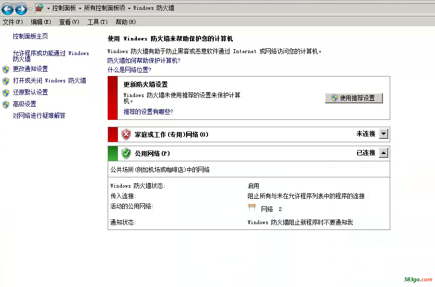The width and height of the screenshot is (435, 287).
Task: Open dropdown arrow after 所有控制面板项 breadcrumb
Action: [129, 8]
